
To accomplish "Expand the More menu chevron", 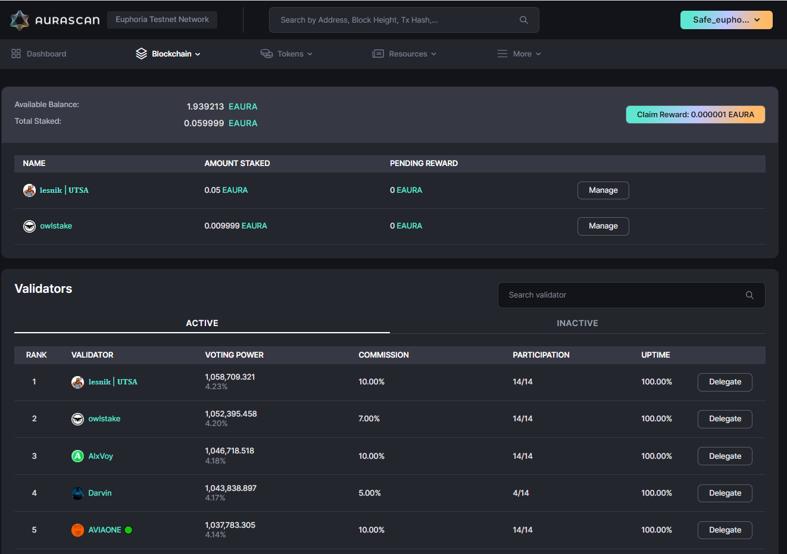I will tap(538, 54).
